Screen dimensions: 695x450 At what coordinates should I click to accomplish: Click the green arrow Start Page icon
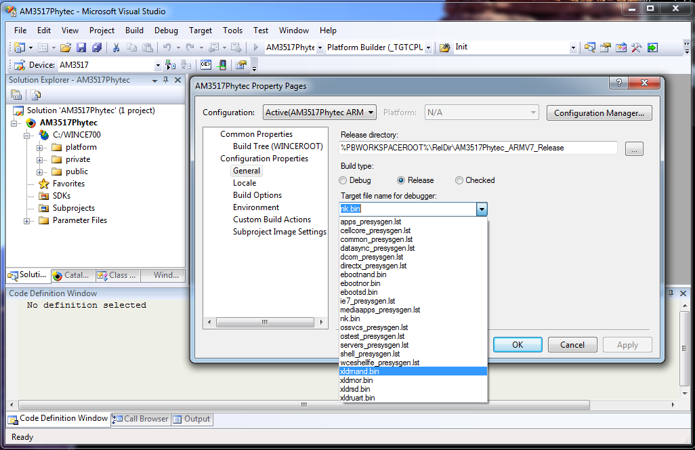point(652,47)
